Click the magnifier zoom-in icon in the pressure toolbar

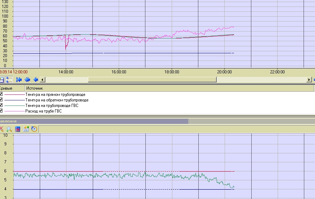9,129
